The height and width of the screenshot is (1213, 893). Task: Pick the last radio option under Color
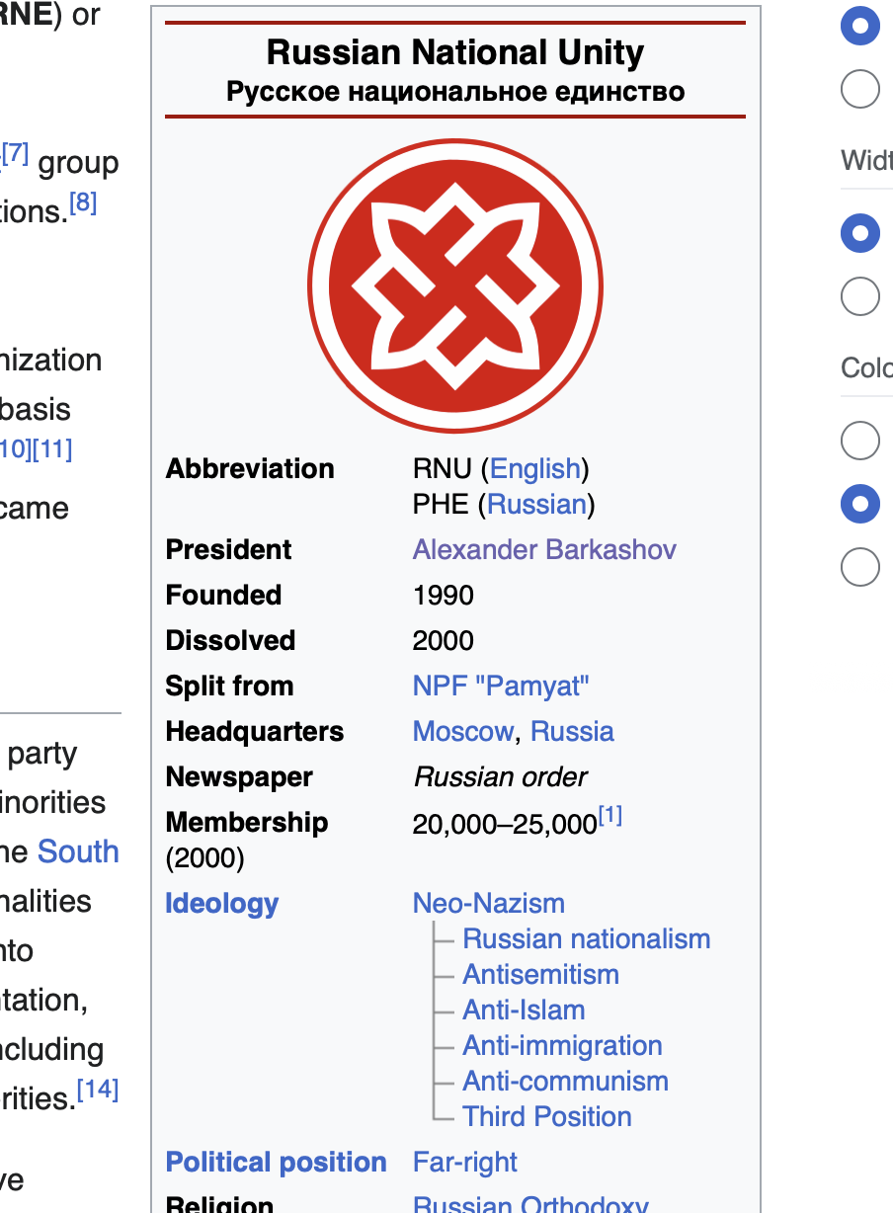point(859,567)
